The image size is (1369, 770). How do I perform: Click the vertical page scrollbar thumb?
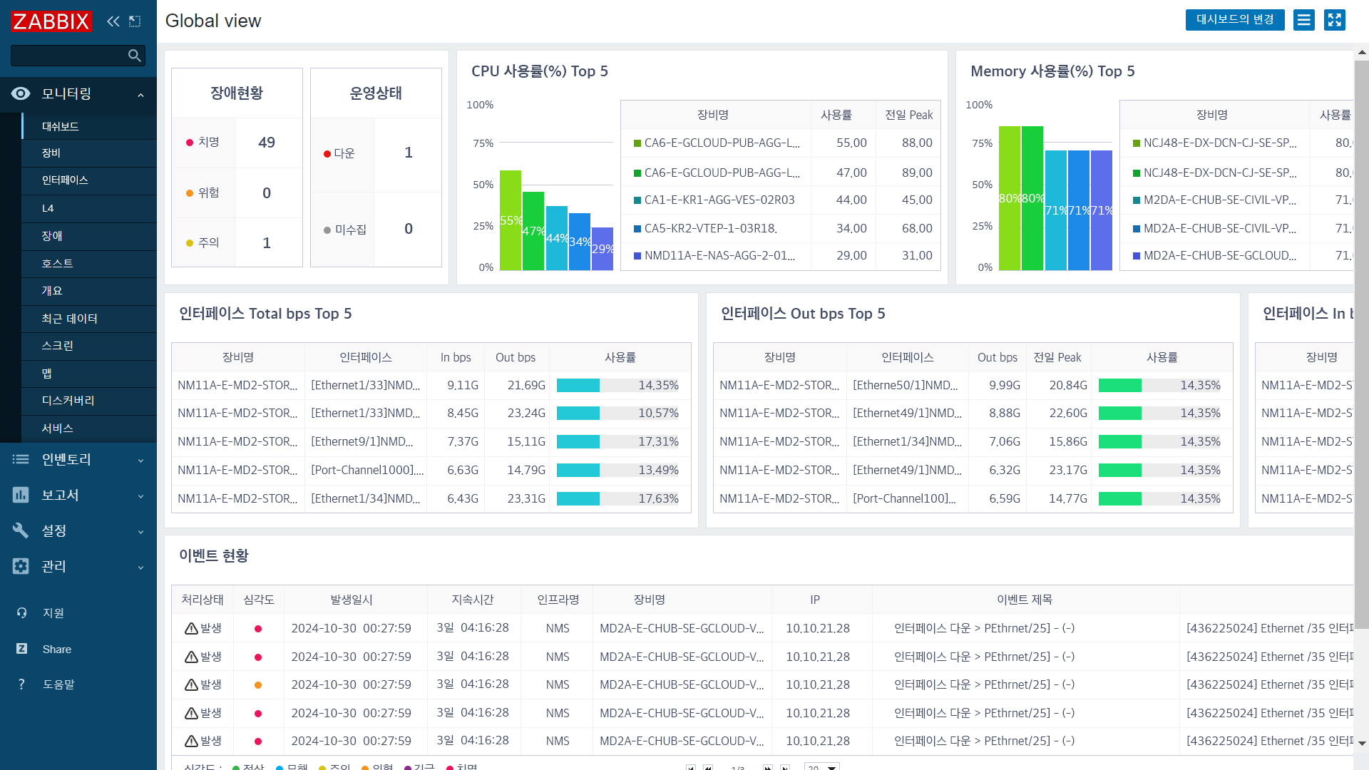point(1362,345)
